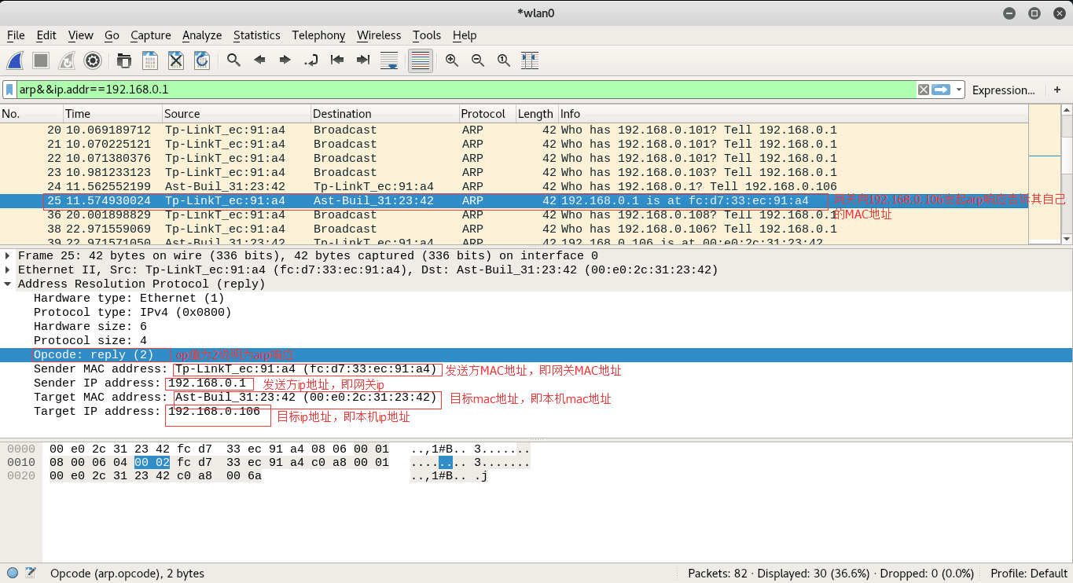Expand the Ethernet II tree node

(8, 269)
